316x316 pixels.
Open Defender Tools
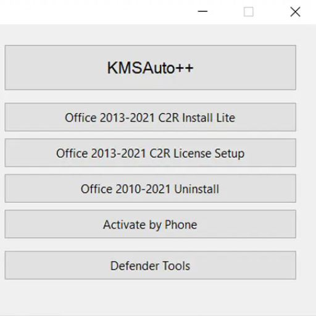pos(151,265)
